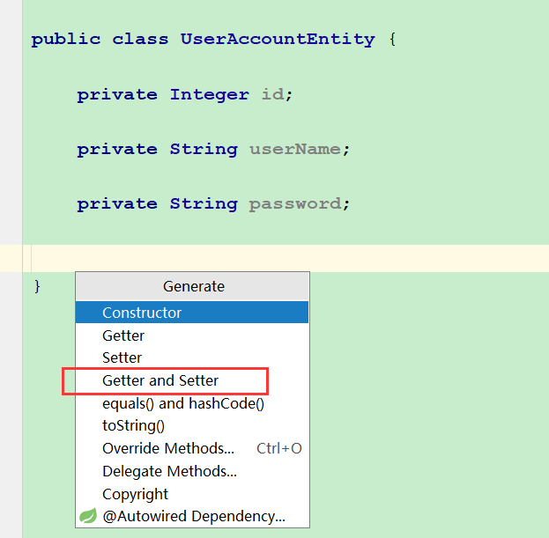
Task: Click private keyword on the password line
Action: [117, 204]
